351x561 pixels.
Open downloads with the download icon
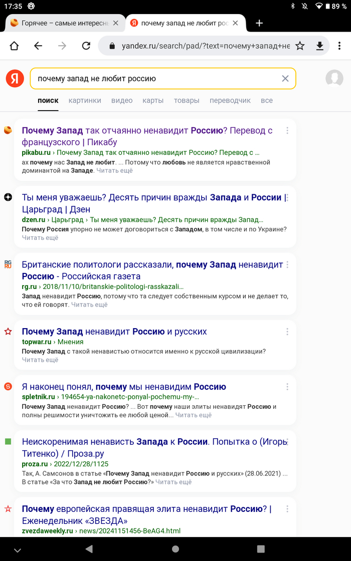point(320,45)
